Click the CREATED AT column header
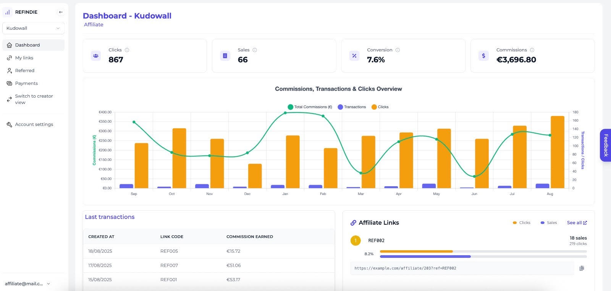Viewport: 611px width, 291px height. click(101, 237)
